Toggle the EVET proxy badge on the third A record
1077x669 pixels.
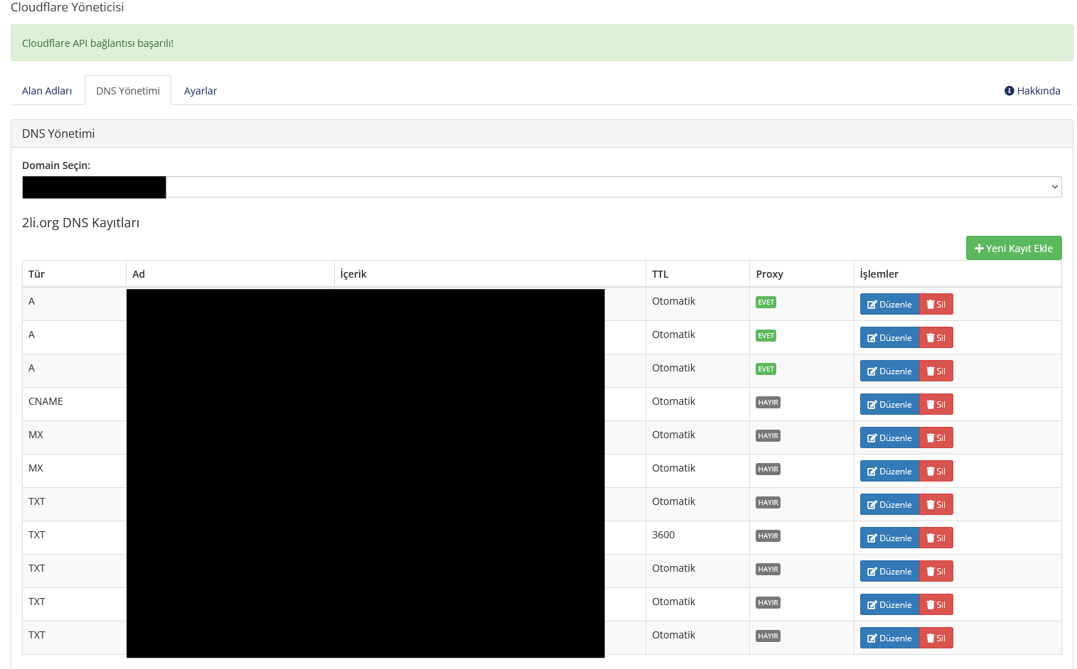[x=766, y=369]
